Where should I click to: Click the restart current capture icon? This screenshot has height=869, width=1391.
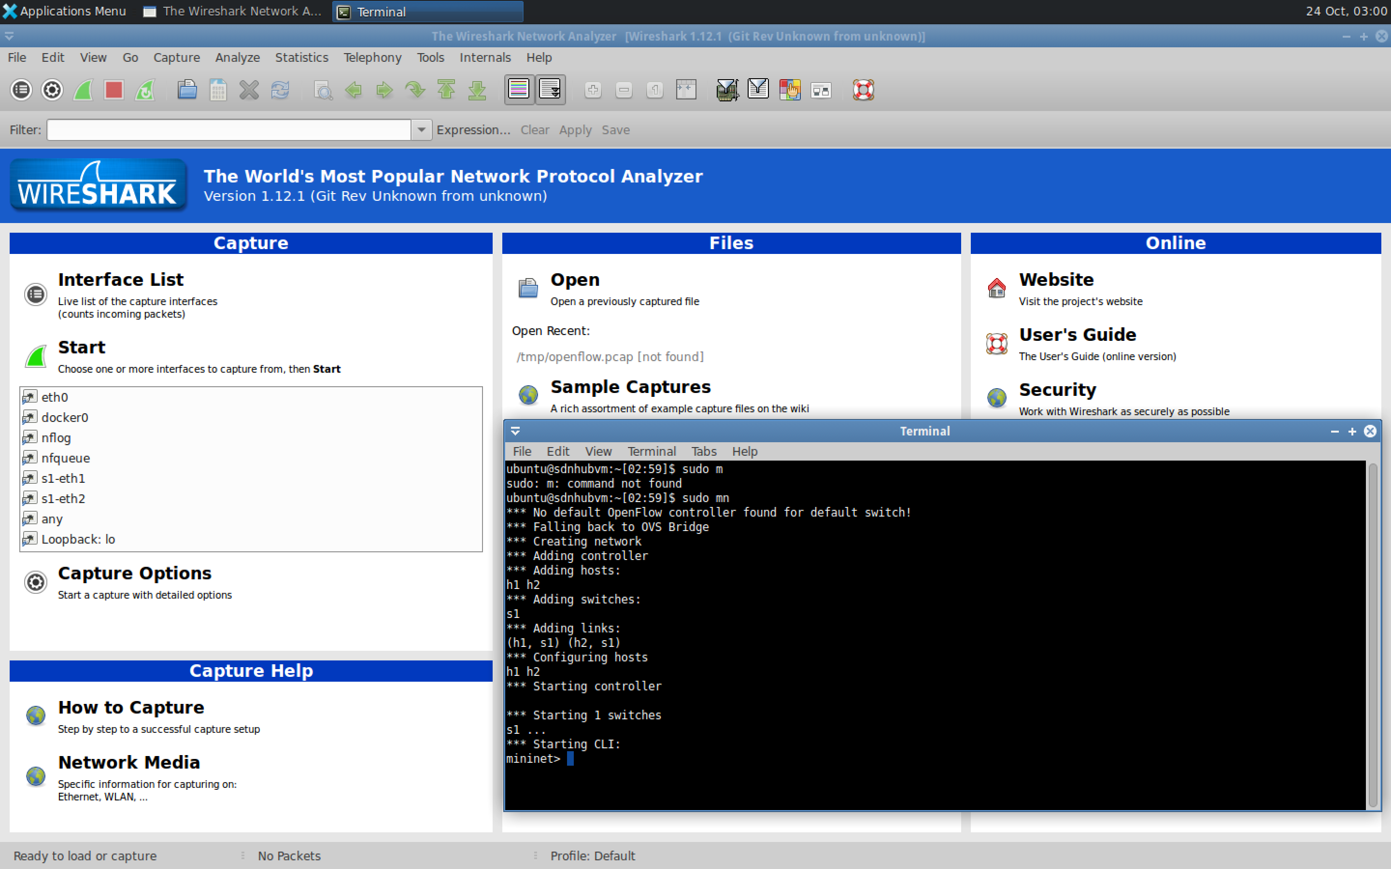click(145, 90)
